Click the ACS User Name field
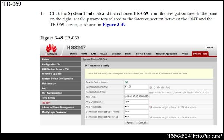 tap(136, 102)
